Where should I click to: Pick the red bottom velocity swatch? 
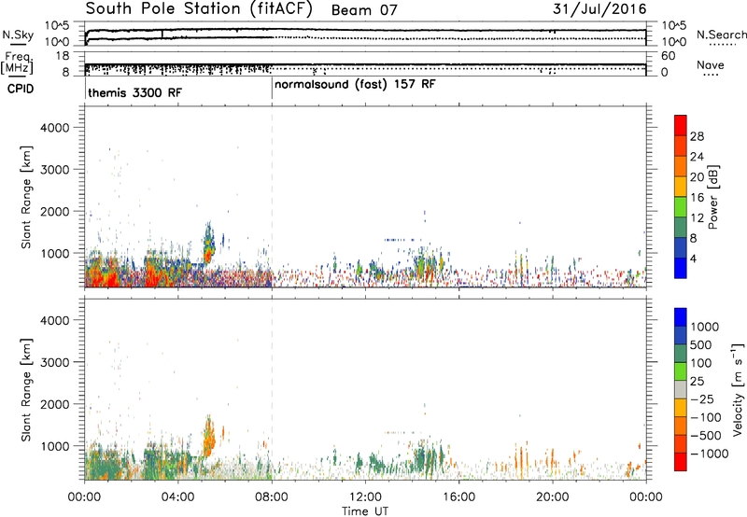[681, 462]
